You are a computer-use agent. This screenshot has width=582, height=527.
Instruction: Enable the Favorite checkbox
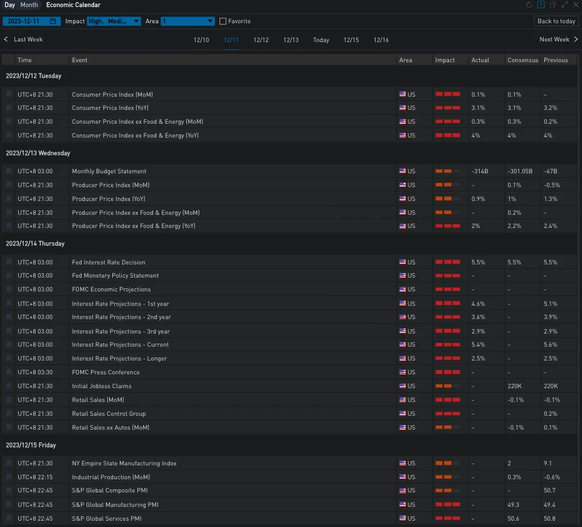click(x=223, y=21)
